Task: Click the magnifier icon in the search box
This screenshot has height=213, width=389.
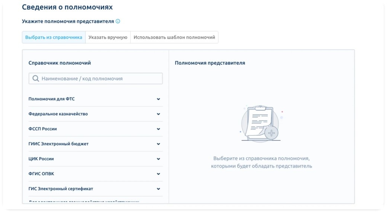Action: [x=36, y=78]
